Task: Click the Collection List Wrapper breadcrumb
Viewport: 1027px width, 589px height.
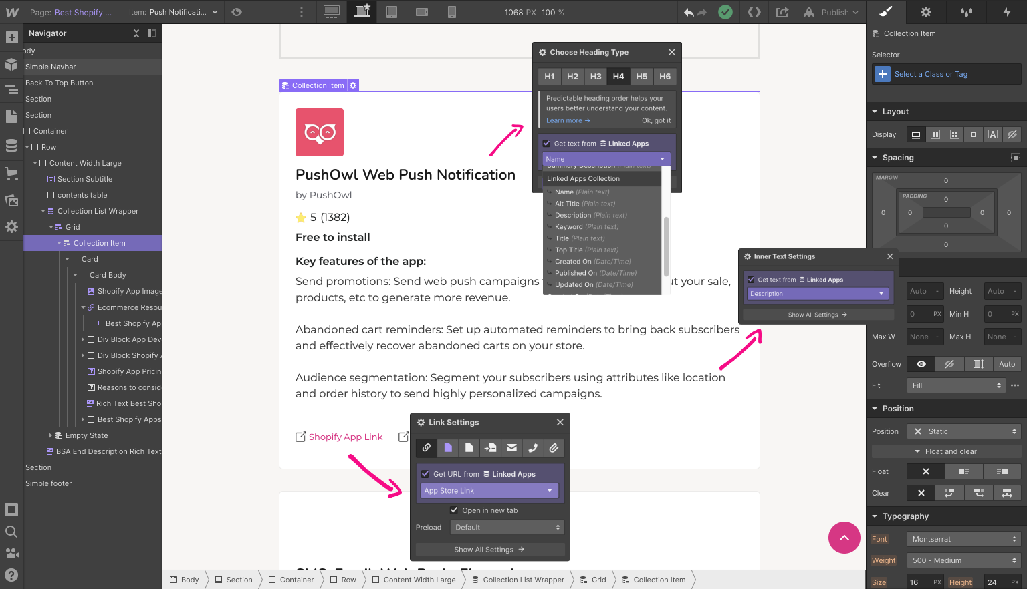Action: point(518,580)
